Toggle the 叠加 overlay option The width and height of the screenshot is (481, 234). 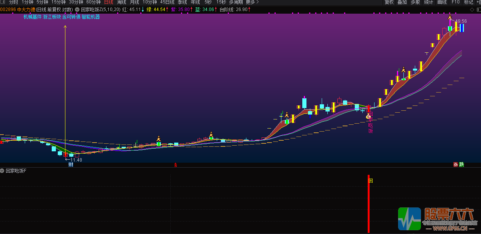tap(402, 2)
